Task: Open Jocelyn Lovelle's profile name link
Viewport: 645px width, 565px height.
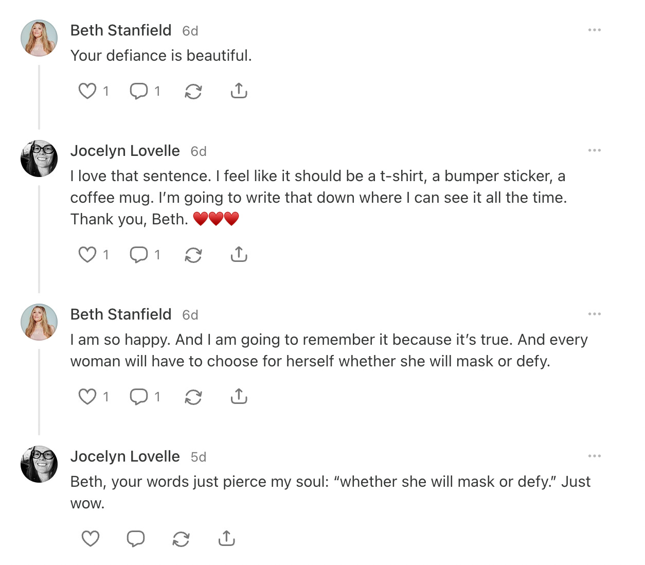Action: [x=125, y=151]
